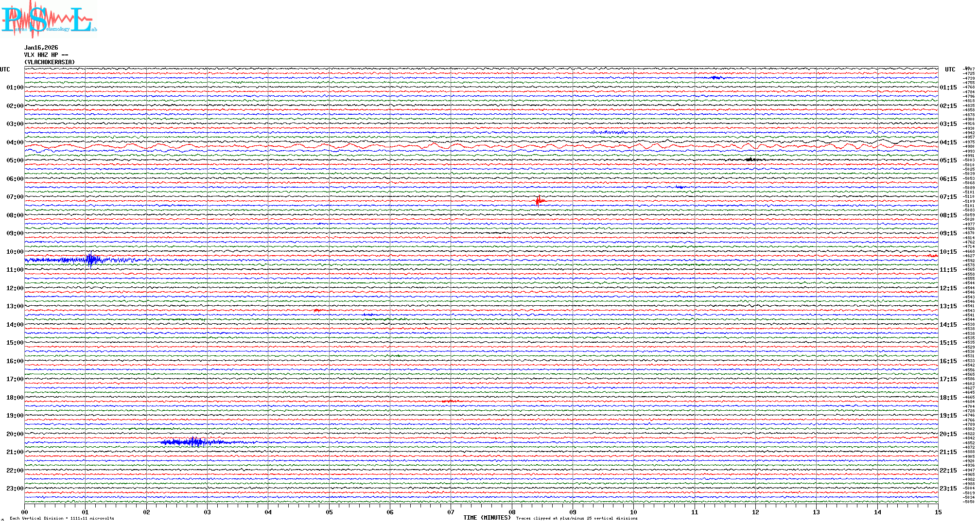Click the minute 00 tick on bottom axis

pos(25,512)
